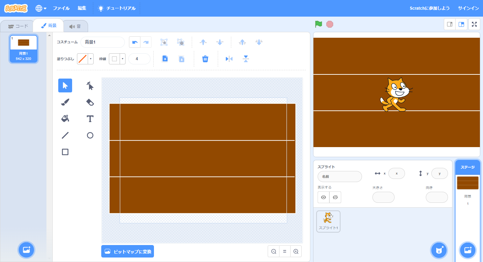Screen dimensions: 483x262
Task: Pick the Fill bucket tool
Action: click(x=65, y=119)
